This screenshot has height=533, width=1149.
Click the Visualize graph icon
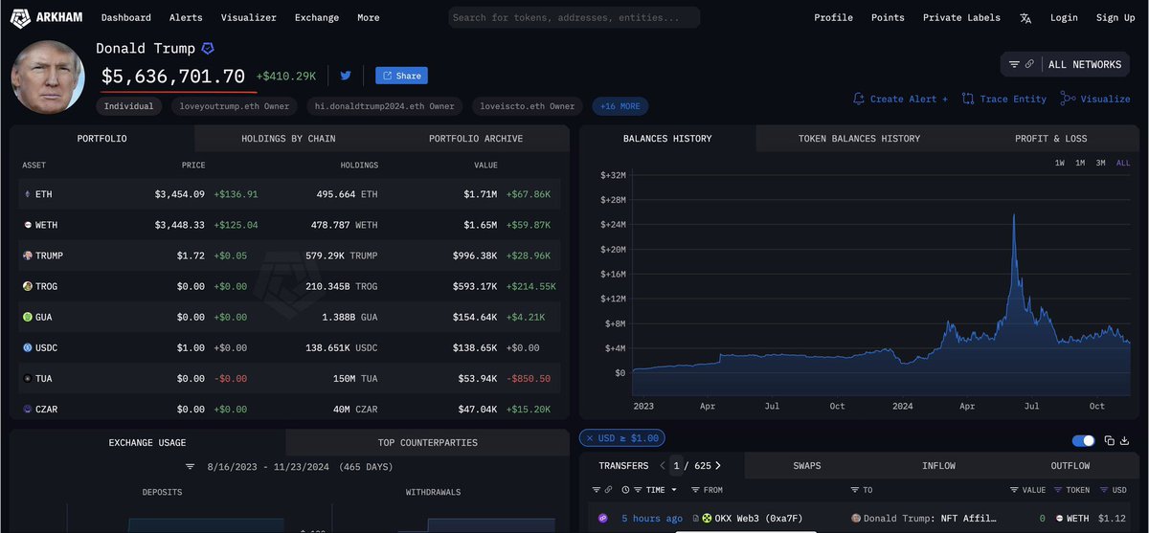click(1068, 99)
